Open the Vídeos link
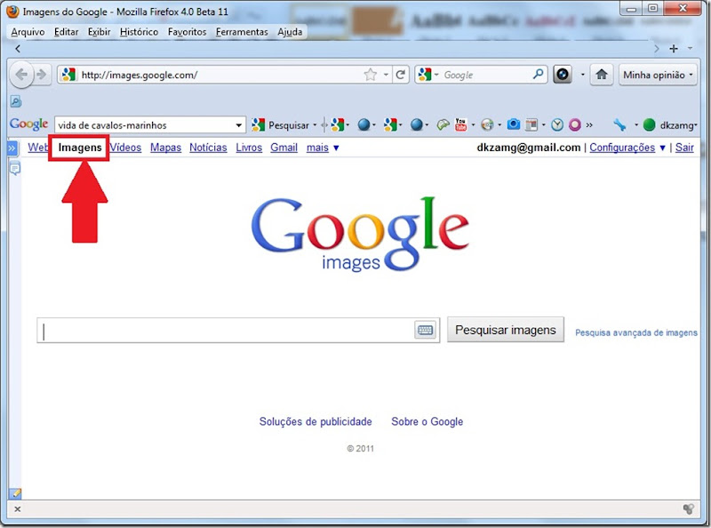The width and height of the screenshot is (711, 528). coord(125,148)
